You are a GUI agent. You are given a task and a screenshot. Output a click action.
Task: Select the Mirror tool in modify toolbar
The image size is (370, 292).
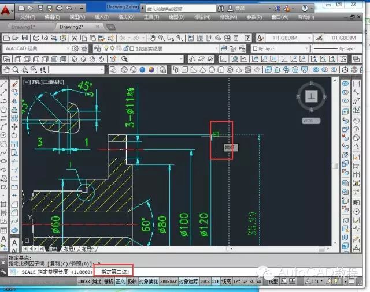[14, 101]
